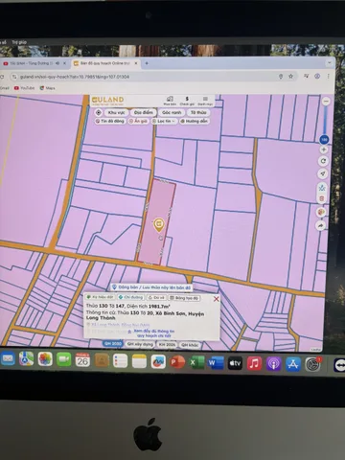Click the map refresh icon

[x=323, y=161]
